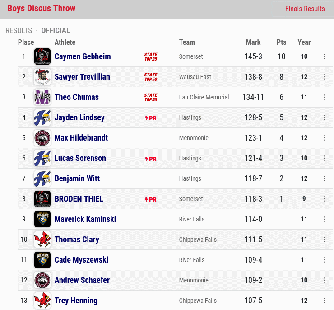This screenshot has width=334, height=310.
Task: Click River Falls Wildcats logo beside Maverick Kaminski
Action: click(x=42, y=219)
